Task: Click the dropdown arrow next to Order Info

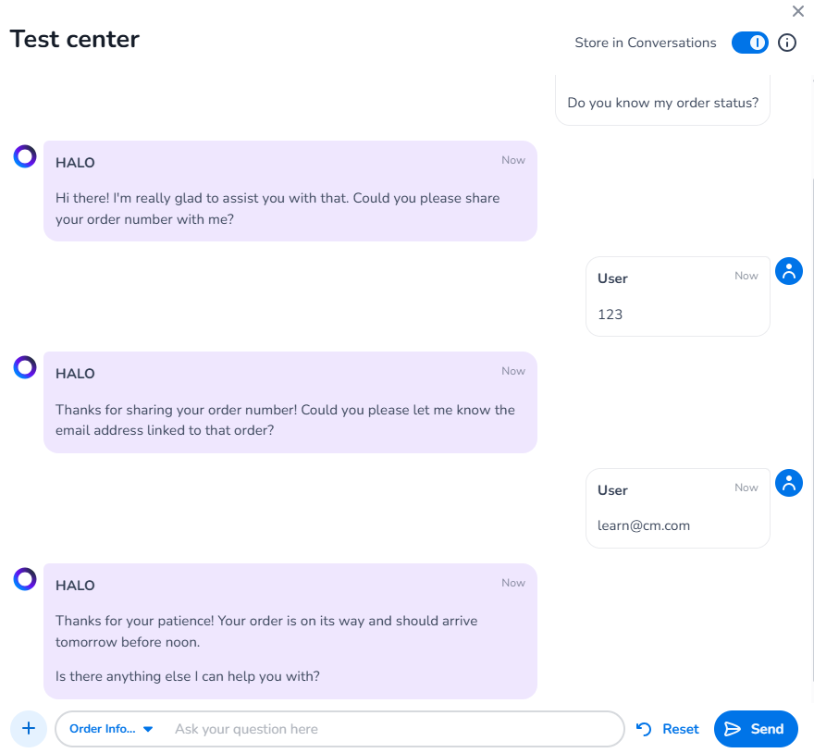Action: [148, 729]
